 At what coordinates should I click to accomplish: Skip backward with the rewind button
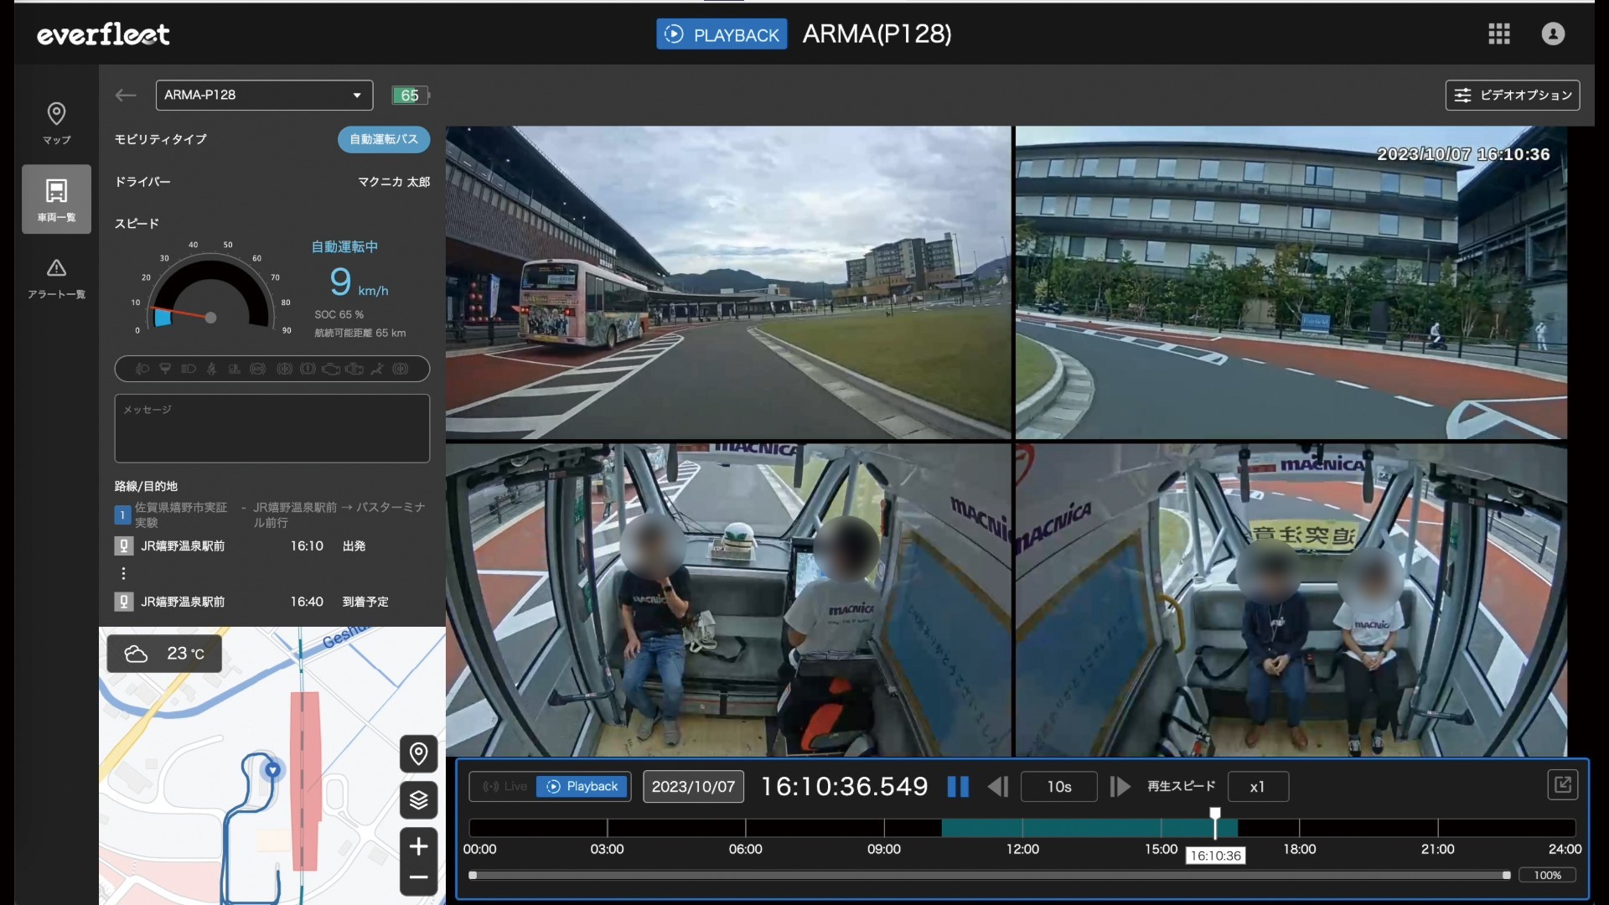point(997,787)
